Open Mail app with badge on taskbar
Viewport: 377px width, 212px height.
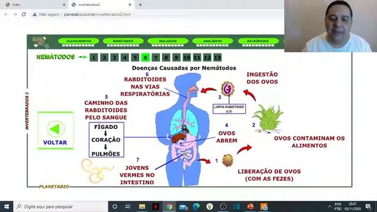pyautogui.click(x=183, y=207)
